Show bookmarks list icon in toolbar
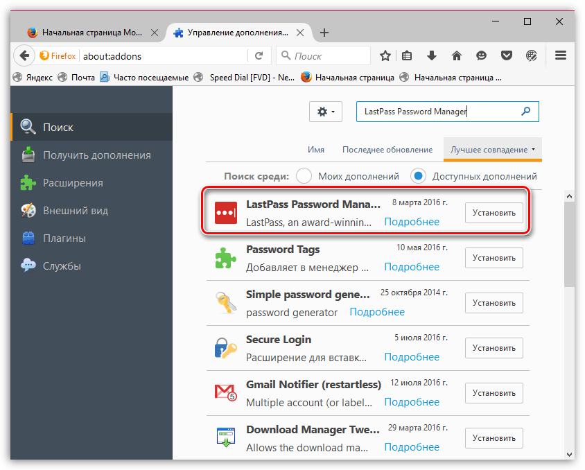 407,56
